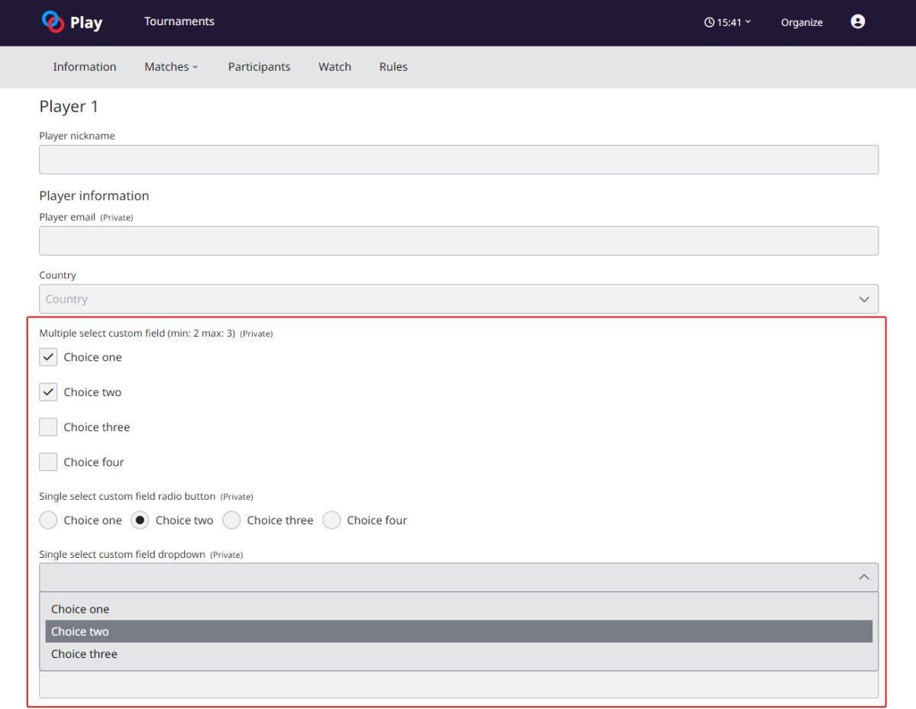Viewport: 916px width, 709px height.
Task: Click the Player email input field
Action: 458,240
